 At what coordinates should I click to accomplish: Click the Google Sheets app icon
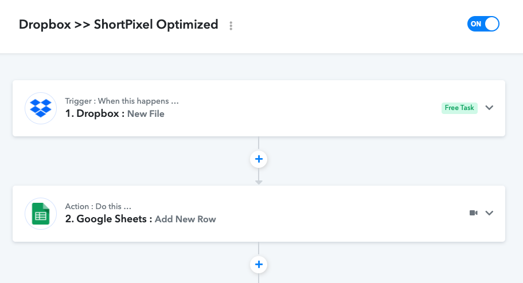coord(41,214)
